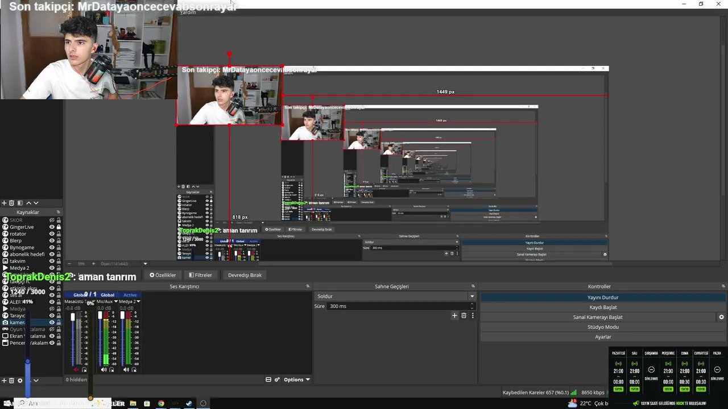This screenshot has height=409, width=728.
Task: Undock the Sahne Geçişleri panel
Action: [x=473, y=286]
